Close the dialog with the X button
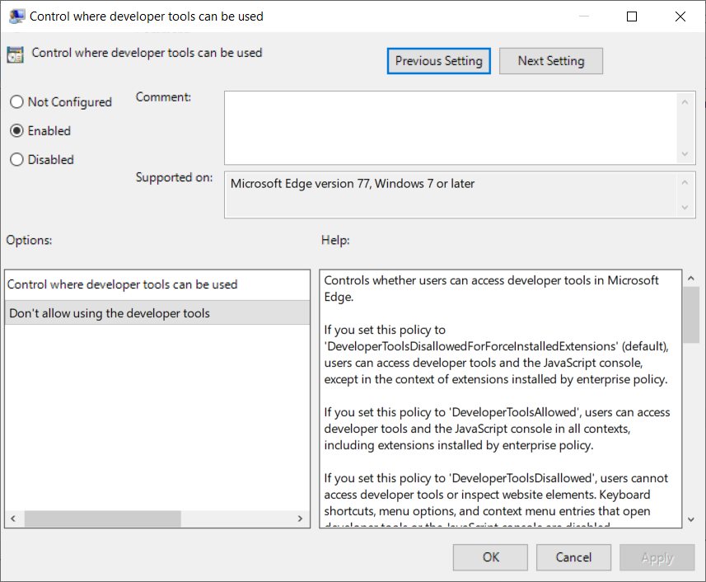Screen dimensions: 706x582 (680, 16)
